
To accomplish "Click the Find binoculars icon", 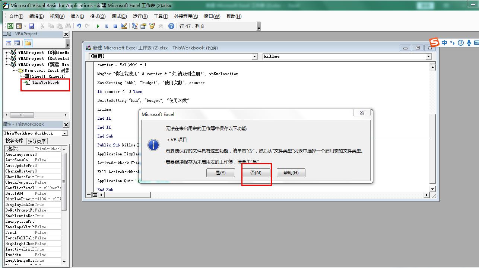I will pyautogui.click(x=68, y=26).
